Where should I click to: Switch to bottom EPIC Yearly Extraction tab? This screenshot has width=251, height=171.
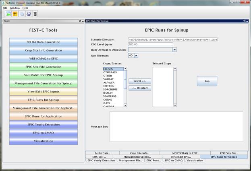(x=101, y=161)
